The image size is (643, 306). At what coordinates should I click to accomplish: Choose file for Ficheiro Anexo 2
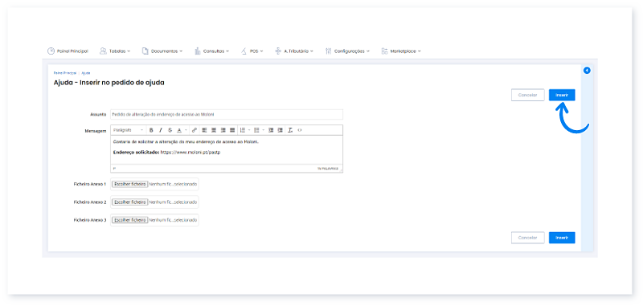point(130,202)
